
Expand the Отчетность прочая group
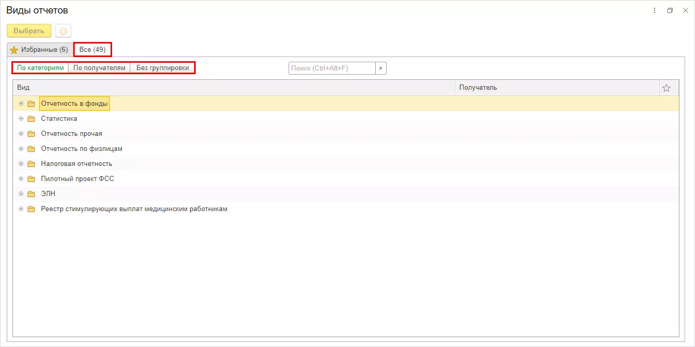[x=21, y=134]
